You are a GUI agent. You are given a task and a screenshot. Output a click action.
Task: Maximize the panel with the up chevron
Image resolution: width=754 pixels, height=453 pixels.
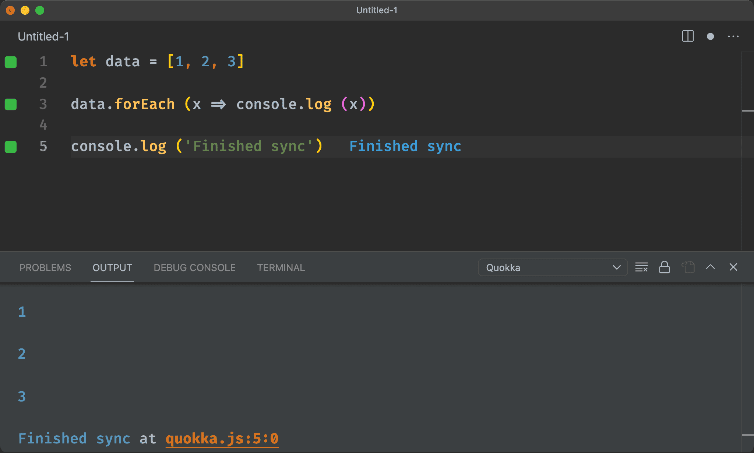point(710,267)
